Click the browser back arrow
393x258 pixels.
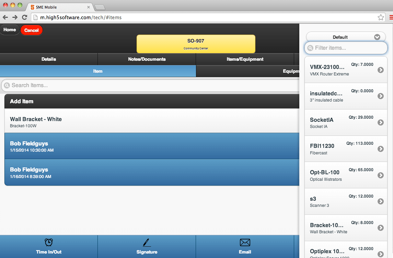(5, 17)
